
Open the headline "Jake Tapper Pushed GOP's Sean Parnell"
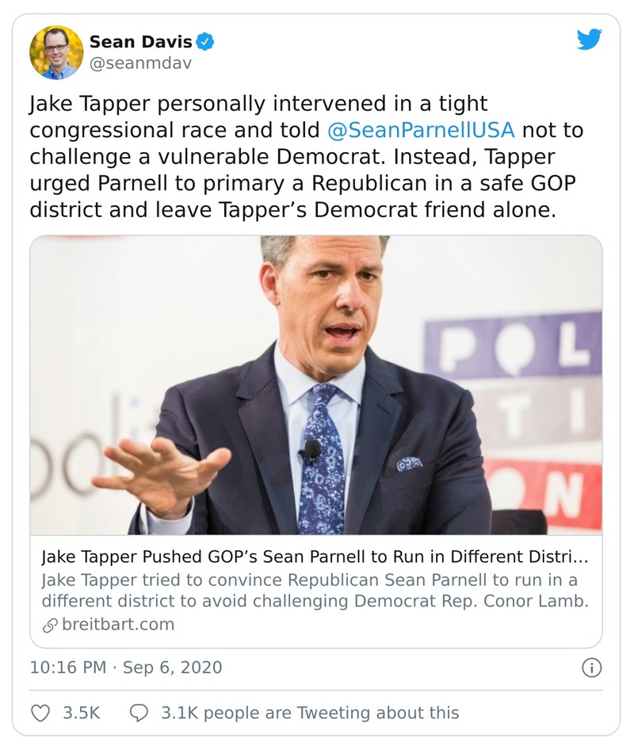click(315, 556)
